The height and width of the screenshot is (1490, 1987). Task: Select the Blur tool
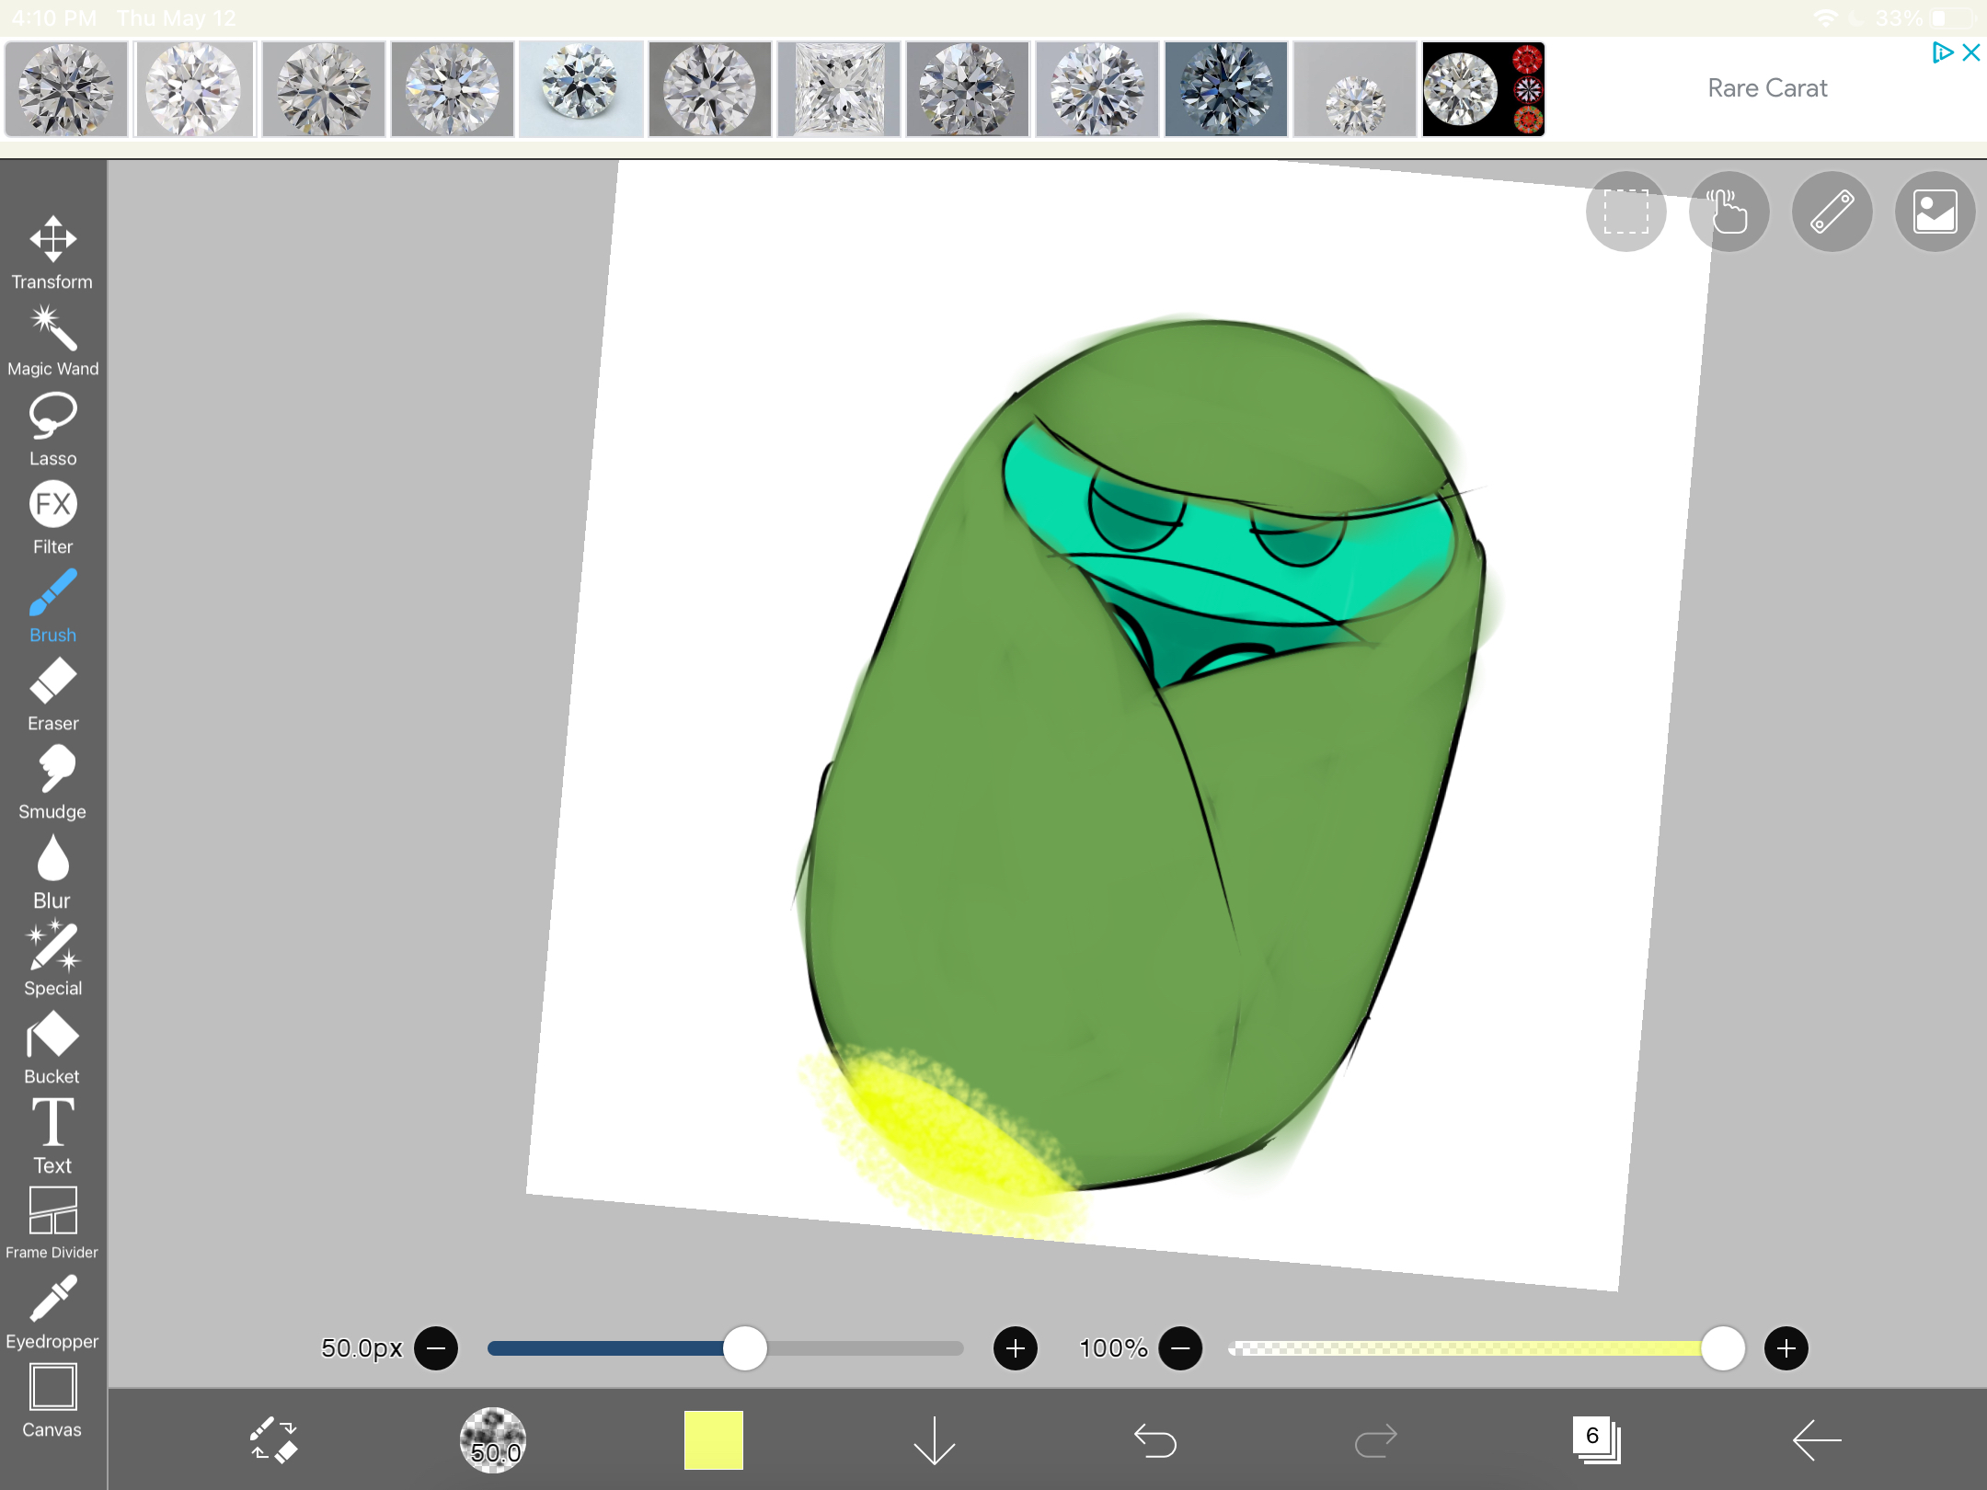click(x=52, y=871)
